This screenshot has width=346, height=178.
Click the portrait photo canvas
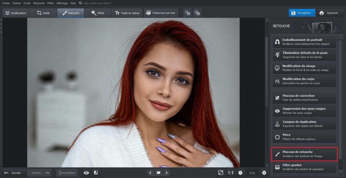pos(133,93)
